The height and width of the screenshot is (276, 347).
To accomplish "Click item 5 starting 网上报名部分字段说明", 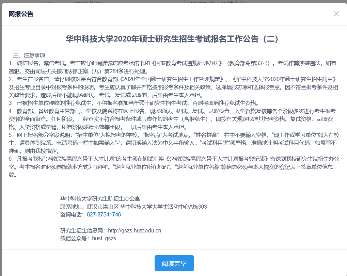I will pos(174,143).
